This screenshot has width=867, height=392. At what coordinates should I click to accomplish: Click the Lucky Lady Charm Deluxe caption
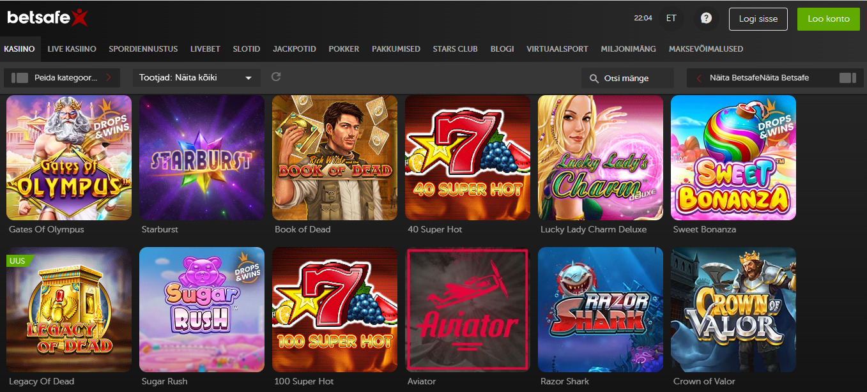(x=594, y=229)
